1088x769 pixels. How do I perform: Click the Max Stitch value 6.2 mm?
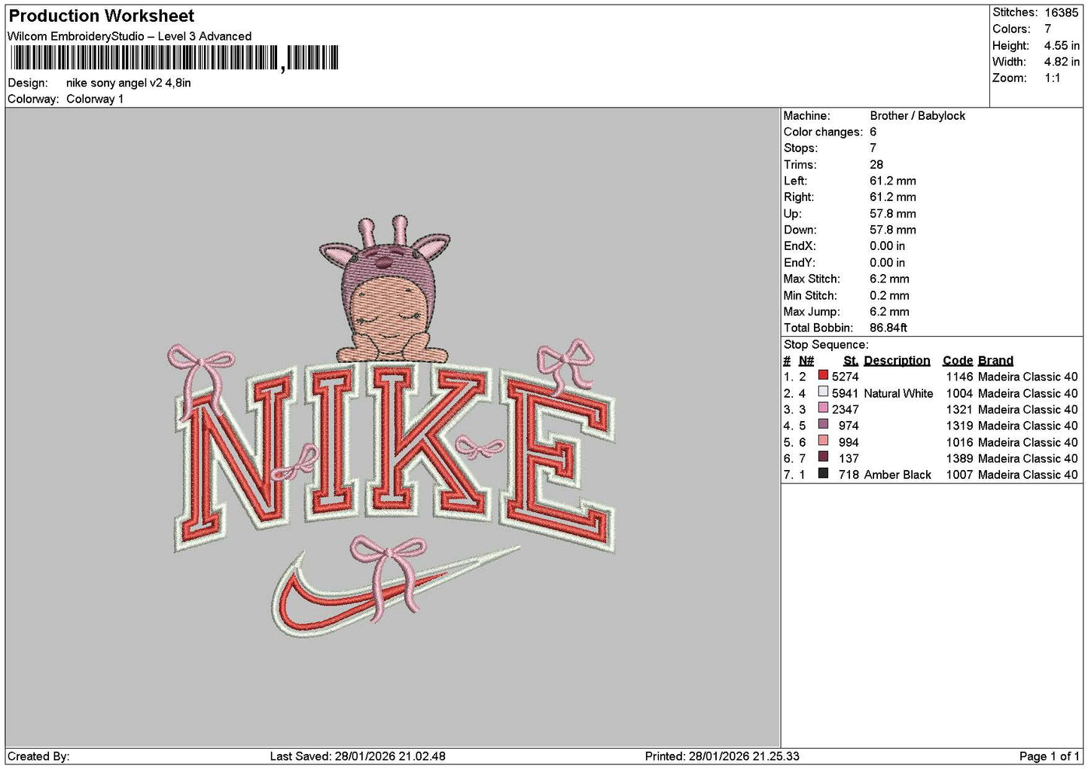(x=889, y=279)
